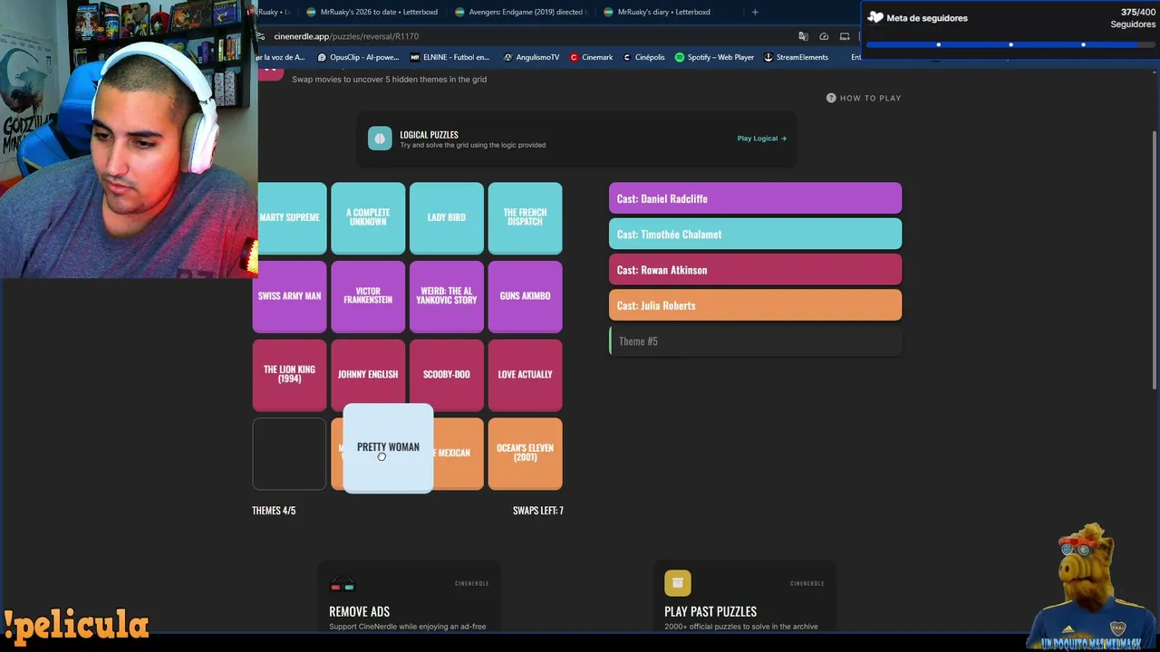Select The French Dispatch tile

click(x=526, y=218)
